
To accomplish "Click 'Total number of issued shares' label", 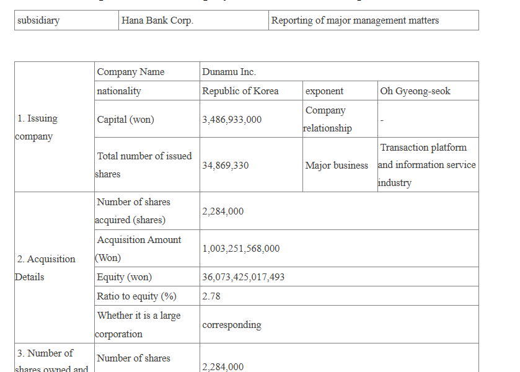I will coord(143,165).
